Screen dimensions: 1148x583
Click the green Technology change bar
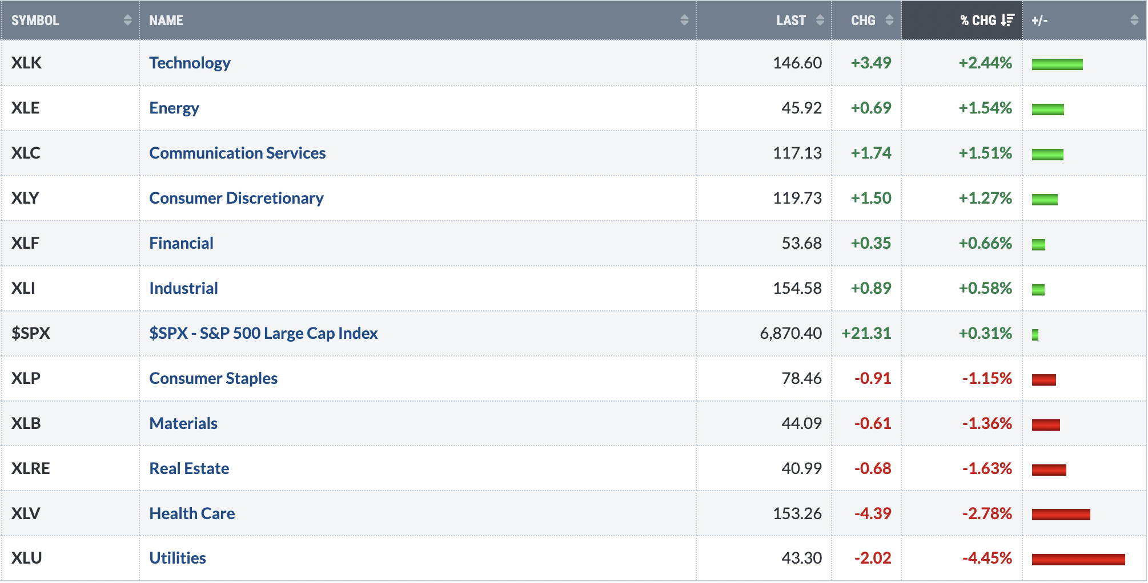click(x=1057, y=64)
